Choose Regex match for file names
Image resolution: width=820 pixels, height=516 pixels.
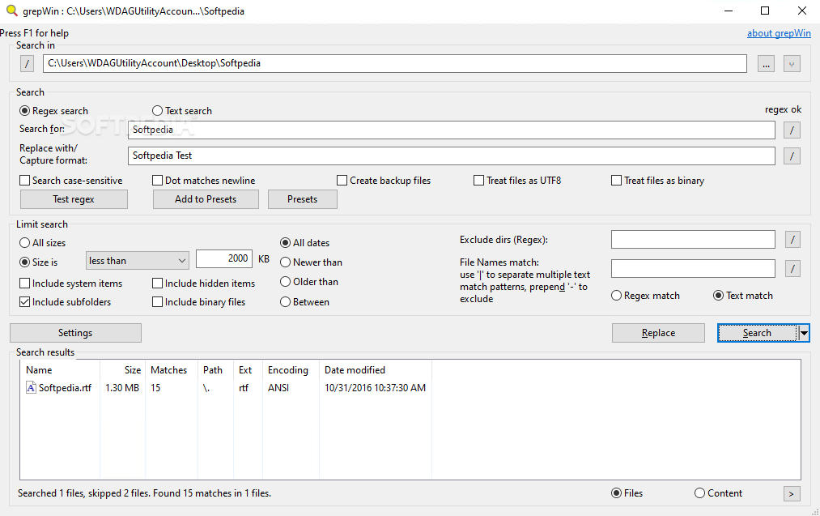pyautogui.click(x=616, y=296)
